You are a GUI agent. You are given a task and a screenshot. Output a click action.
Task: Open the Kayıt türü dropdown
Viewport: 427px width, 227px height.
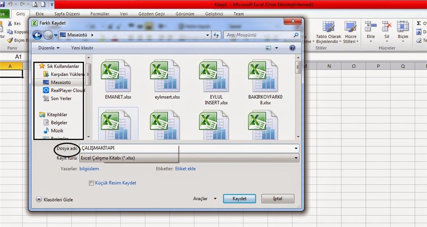coord(189,158)
